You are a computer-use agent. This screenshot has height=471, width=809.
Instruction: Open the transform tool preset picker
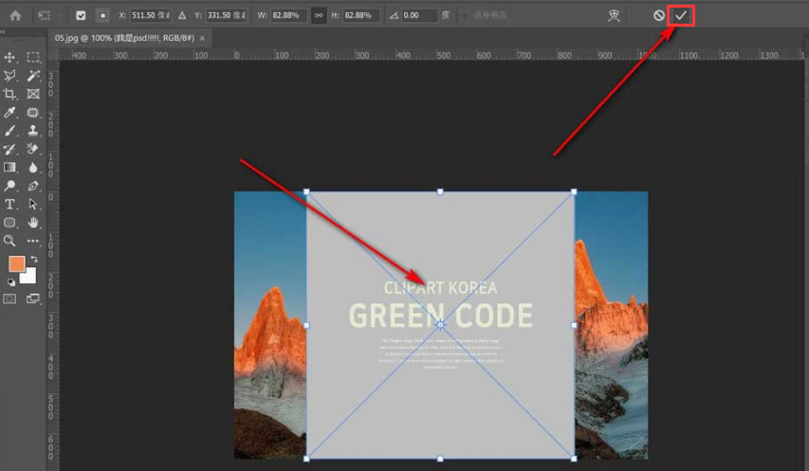[45, 15]
